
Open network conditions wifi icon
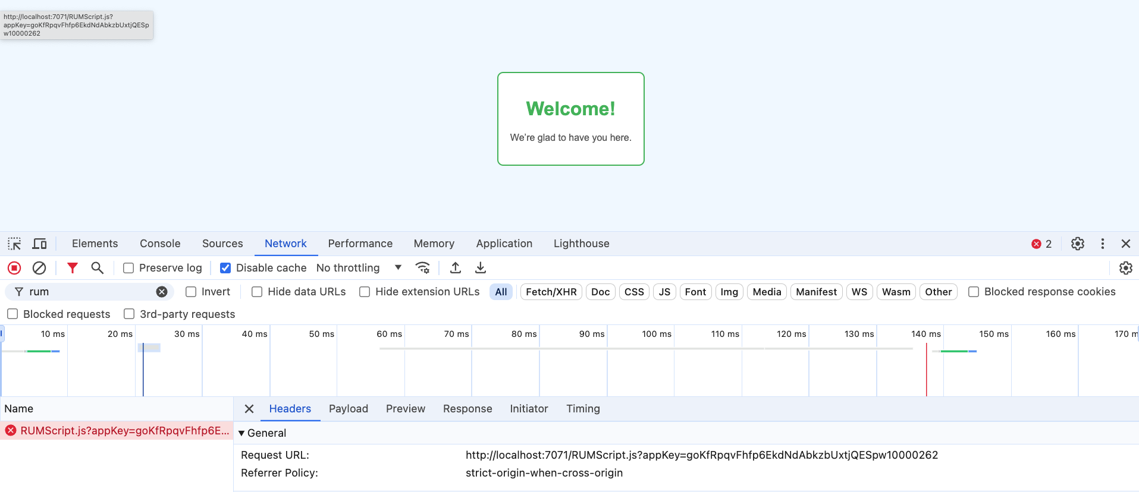tap(422, 268)
